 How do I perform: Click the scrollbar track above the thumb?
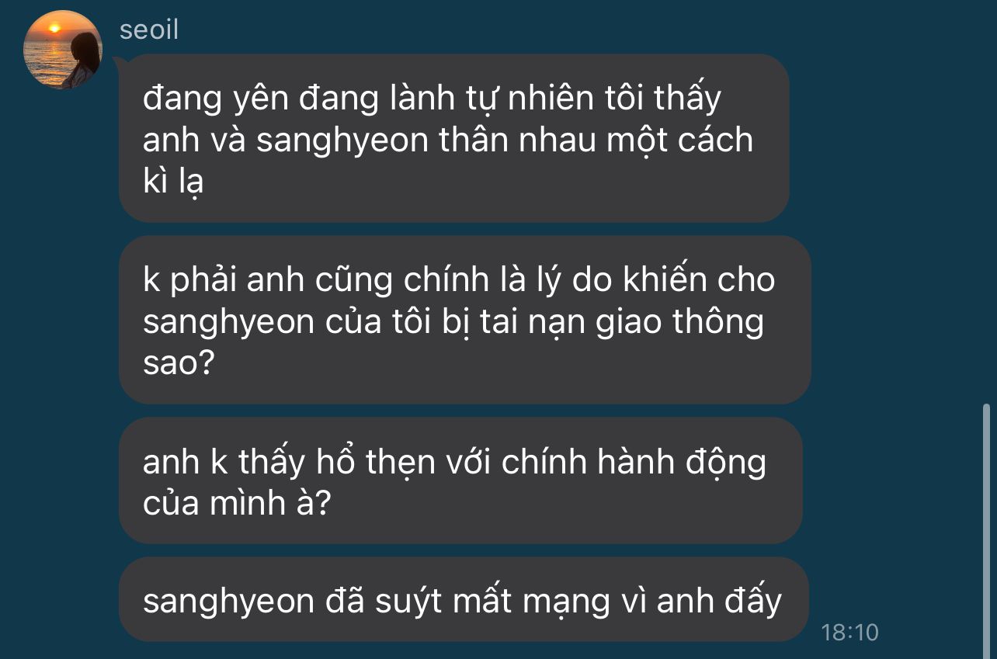click(986, 202)
